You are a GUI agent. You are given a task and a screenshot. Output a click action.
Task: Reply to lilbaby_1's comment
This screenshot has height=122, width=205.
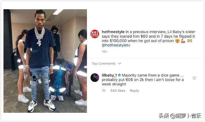[x=134, y=91]
